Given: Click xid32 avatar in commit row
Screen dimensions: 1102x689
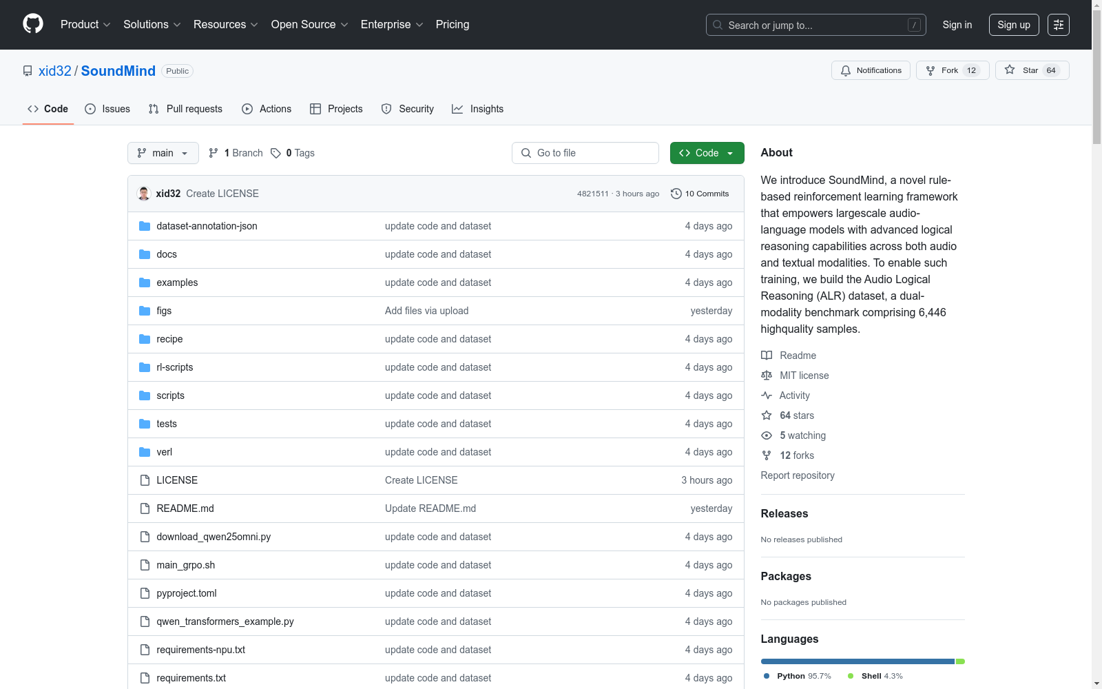Looking at the screenshot, I should pyautogui.click(x=144, y=194).
